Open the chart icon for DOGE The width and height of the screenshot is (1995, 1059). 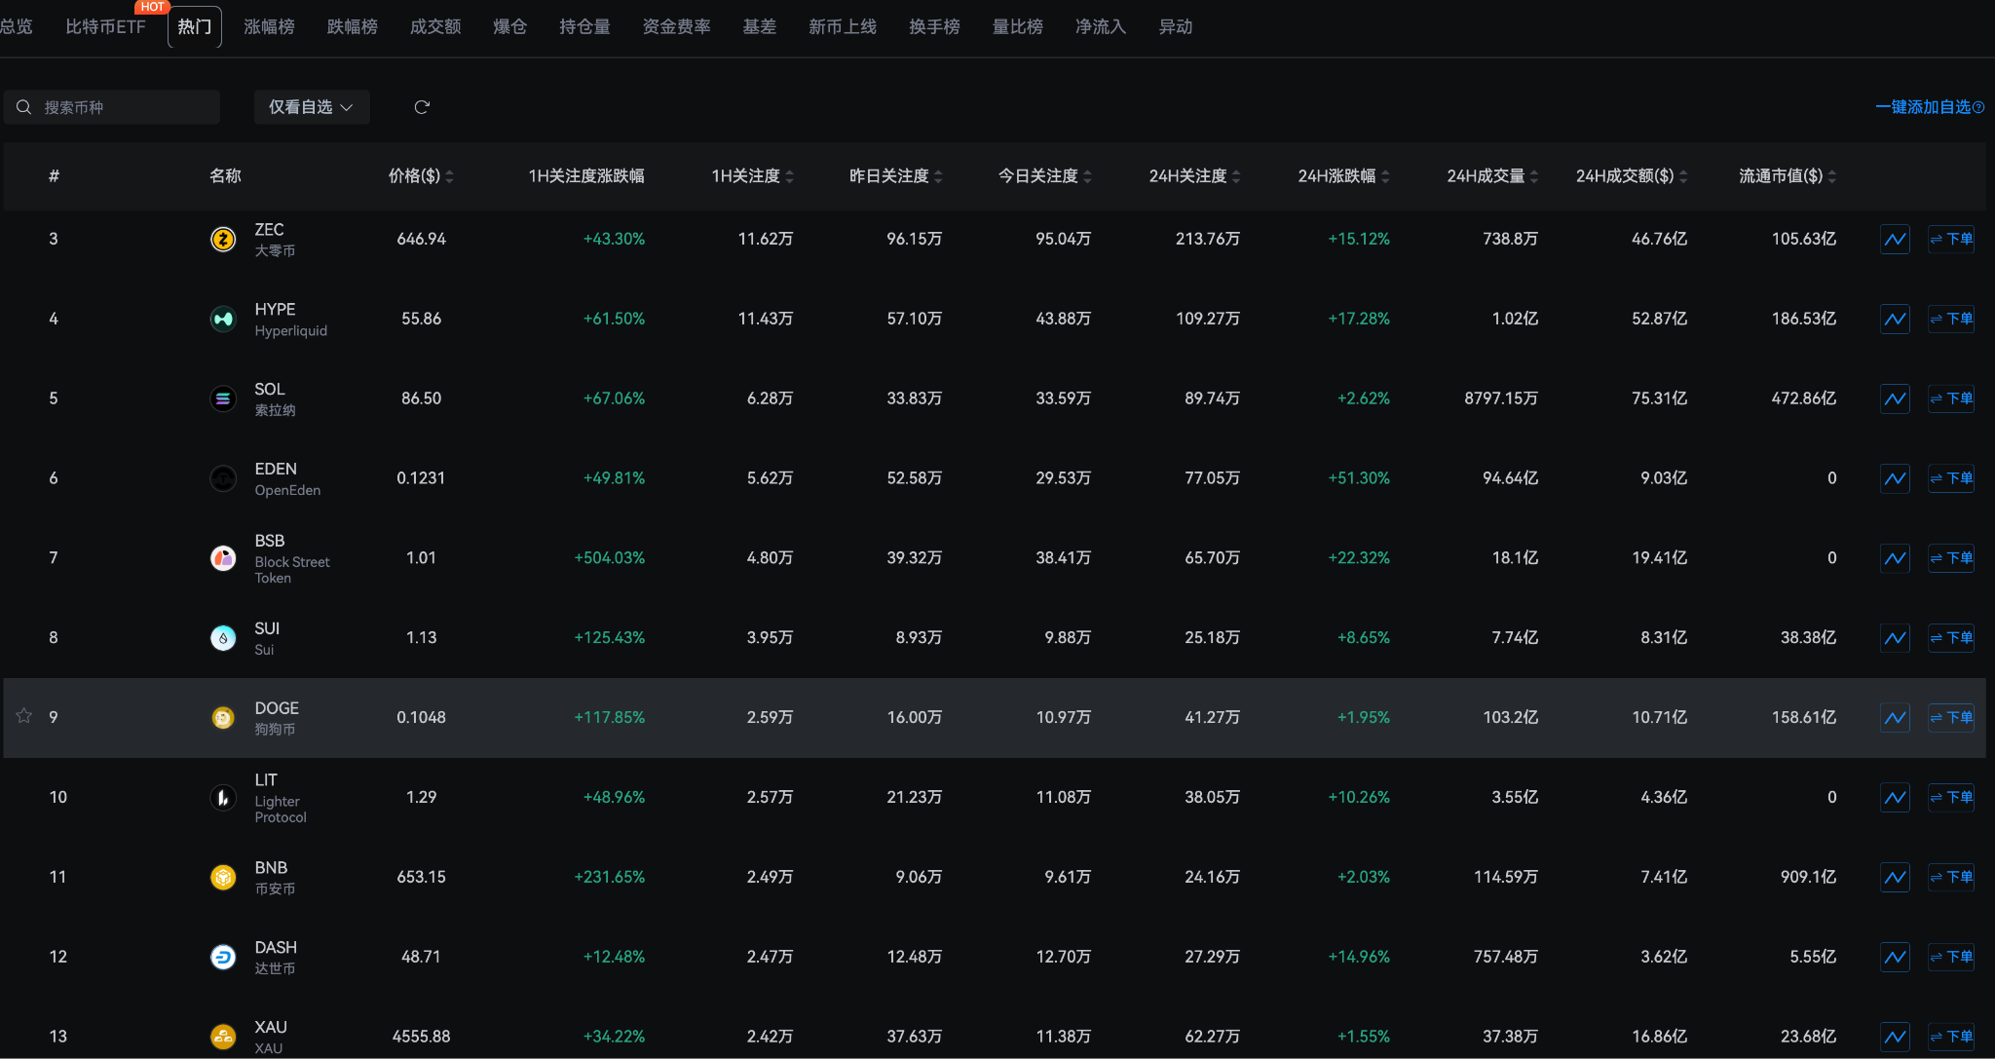click(x=1895, y=718)
